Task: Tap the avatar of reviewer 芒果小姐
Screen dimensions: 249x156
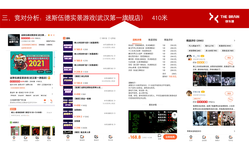Action: 189,93
